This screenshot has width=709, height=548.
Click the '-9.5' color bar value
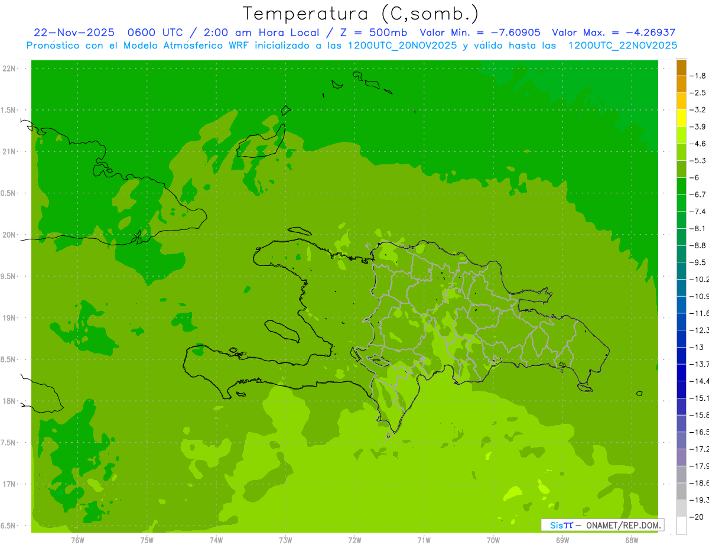[x=698, y=262]
